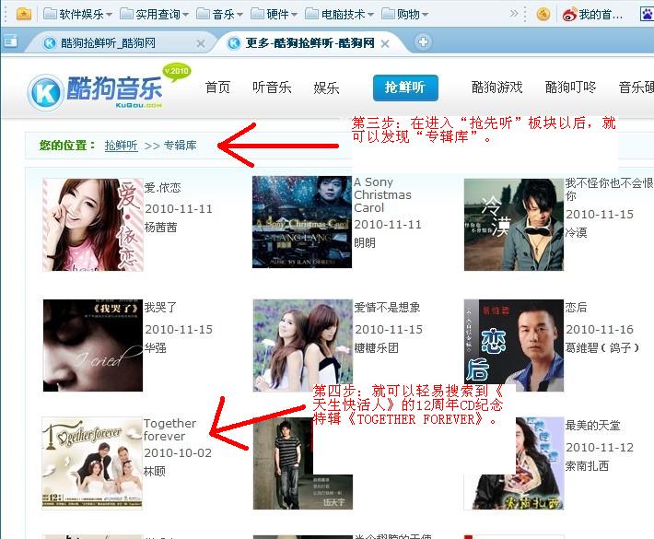
Task: Expand the 音乐 bookmark folder
Action: [x=219, y=14]
